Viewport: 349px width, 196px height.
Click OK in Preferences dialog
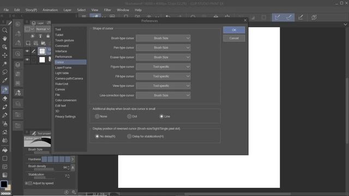[234, 30]
